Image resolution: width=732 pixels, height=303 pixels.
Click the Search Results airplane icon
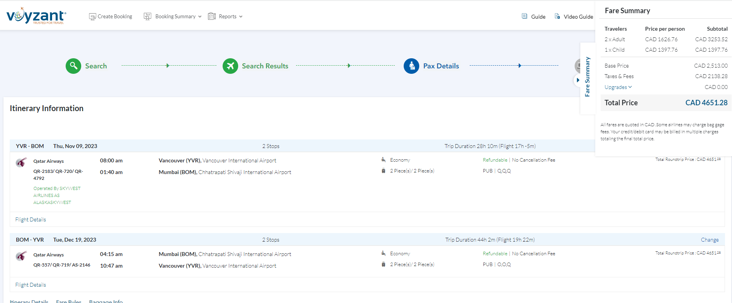(230, 66)
